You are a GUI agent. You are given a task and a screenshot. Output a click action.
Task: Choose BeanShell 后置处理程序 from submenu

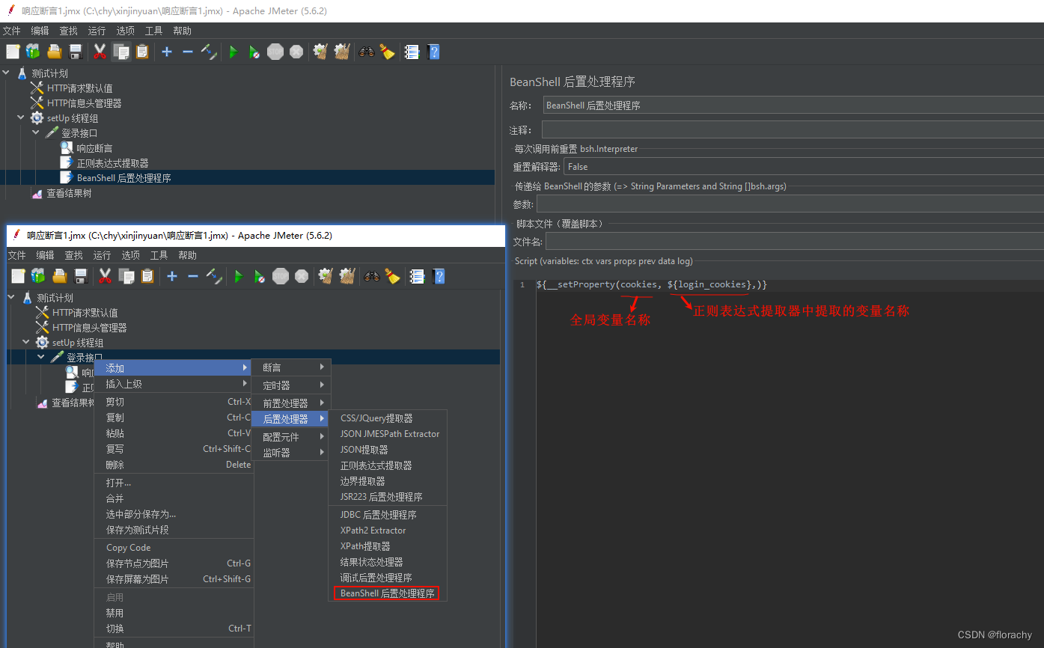click(387, 593)
